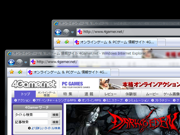Click arrow bullet beside ストラテジー
This screenshot has width=180, height=135.
[x=152, y=100]
